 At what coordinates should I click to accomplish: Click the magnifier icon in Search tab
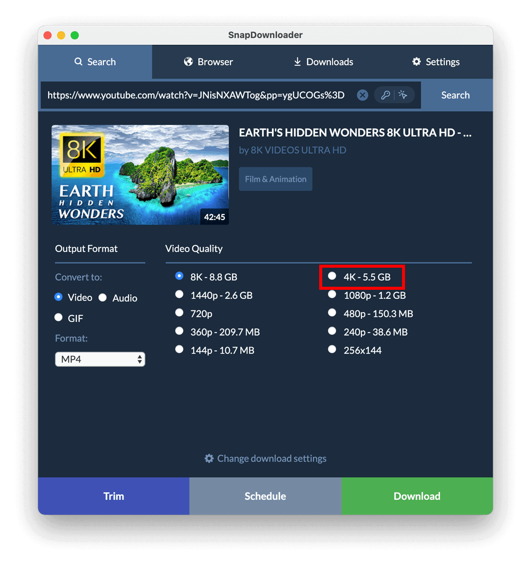pos(78,62)
